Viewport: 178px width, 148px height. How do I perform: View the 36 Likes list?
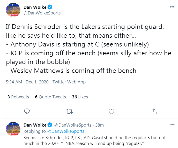coord(80,97)
